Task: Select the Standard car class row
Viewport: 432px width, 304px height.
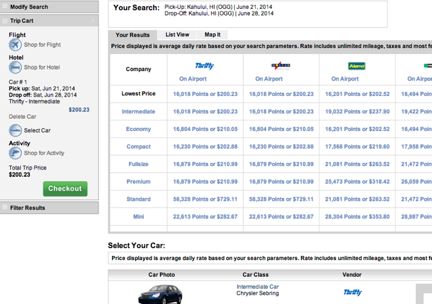Action: pos(138,199)
